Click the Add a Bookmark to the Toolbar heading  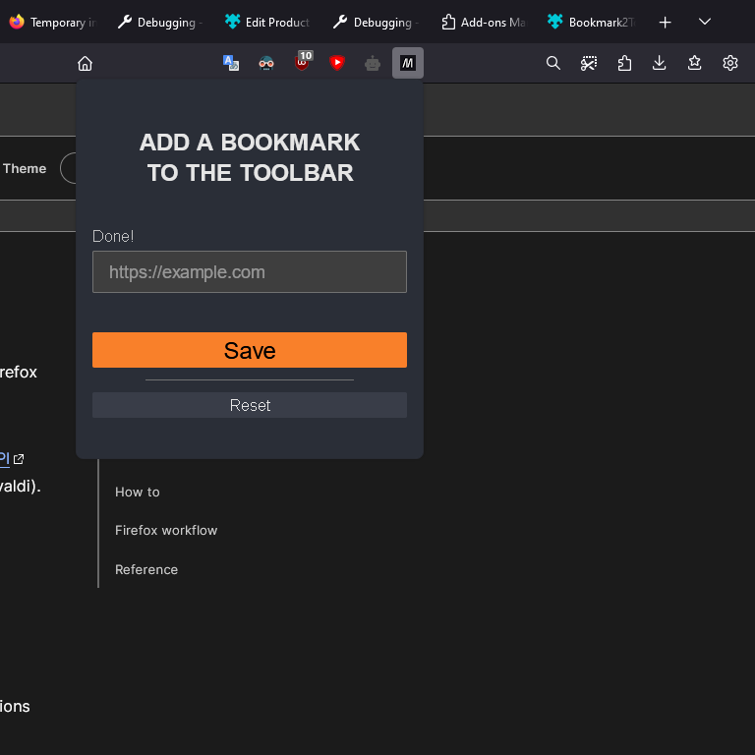coord(250,157)
